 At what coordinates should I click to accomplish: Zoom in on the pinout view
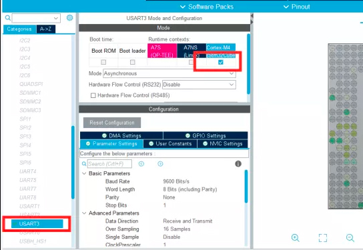296,238
